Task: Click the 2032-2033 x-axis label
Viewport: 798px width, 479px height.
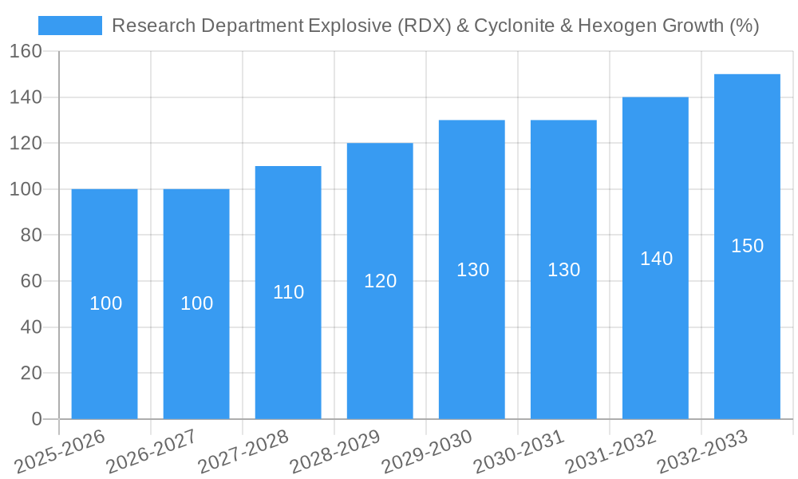Action: 703,451
